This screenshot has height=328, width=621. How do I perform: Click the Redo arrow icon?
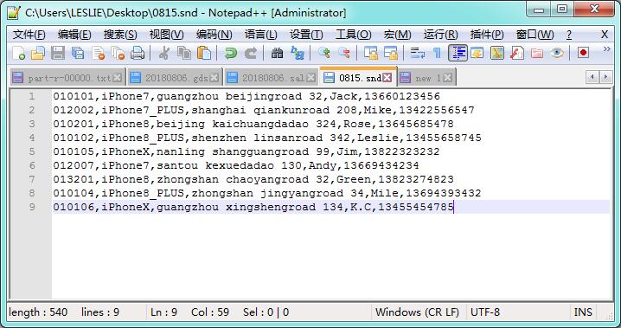coord(250,53)
